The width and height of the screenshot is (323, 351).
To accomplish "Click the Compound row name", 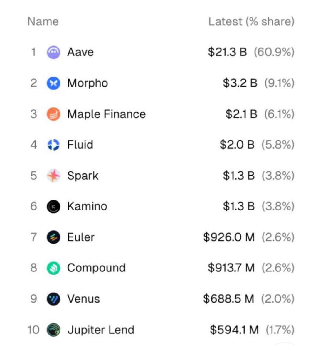I will (x=96, y=268).
